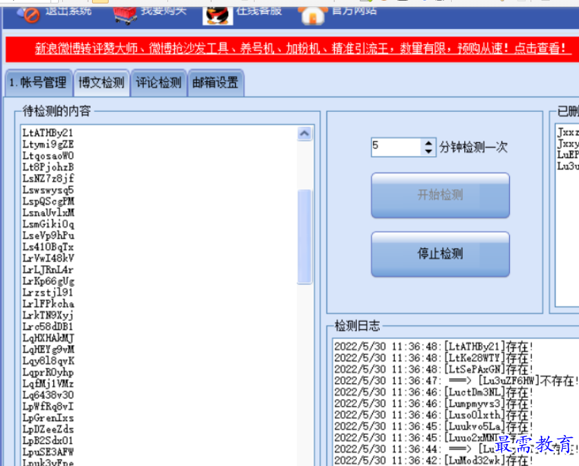This screenshot has width=579, height=466.
Task: Select the LspQScgPM list entry
Action: point(48,202)
